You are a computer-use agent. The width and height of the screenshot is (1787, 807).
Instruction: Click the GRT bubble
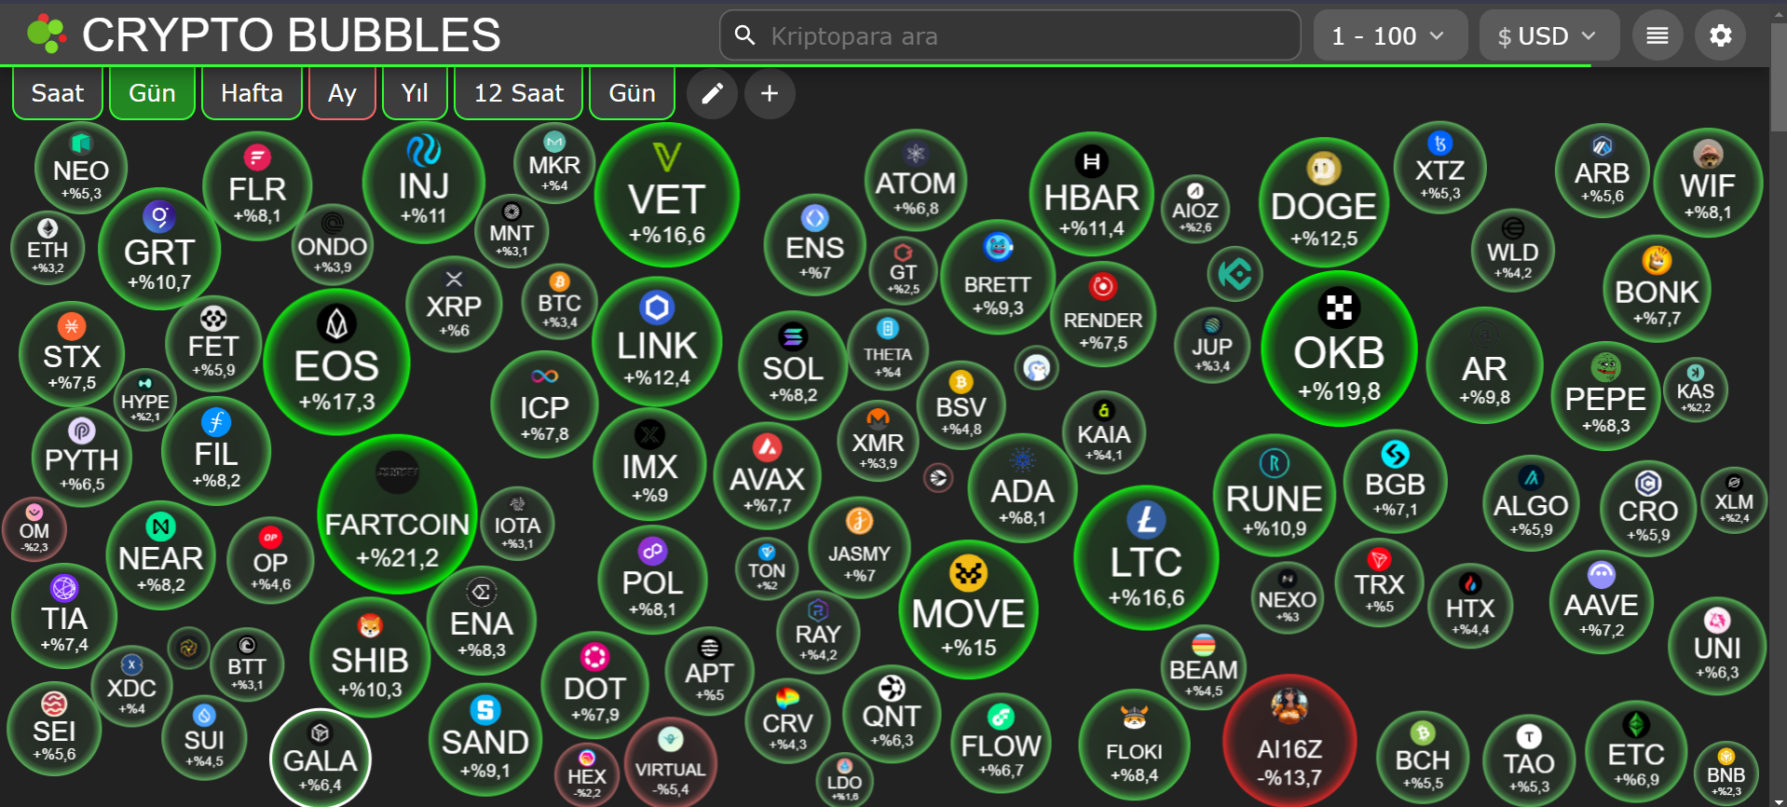tap(159, 249)
